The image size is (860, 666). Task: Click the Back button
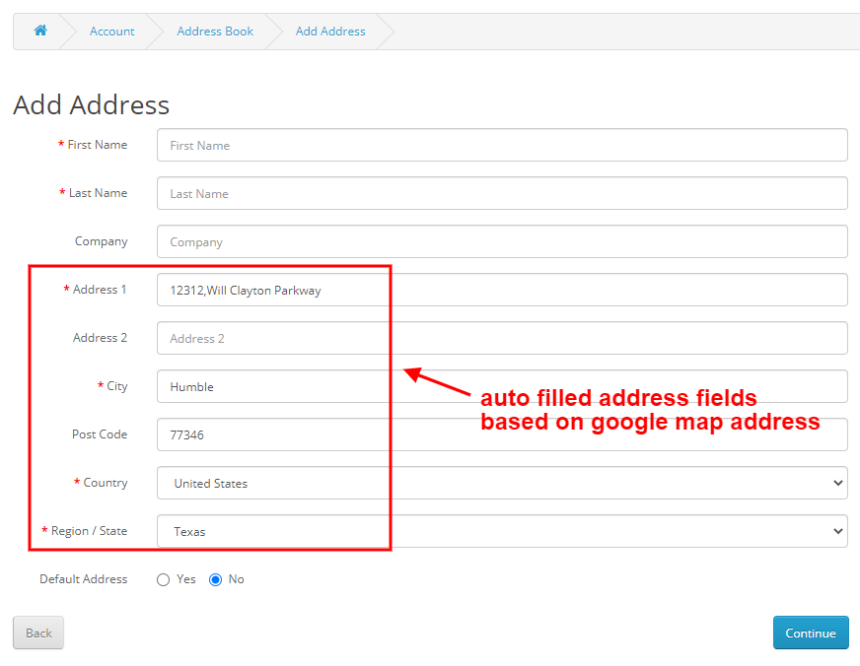(37, 633)
